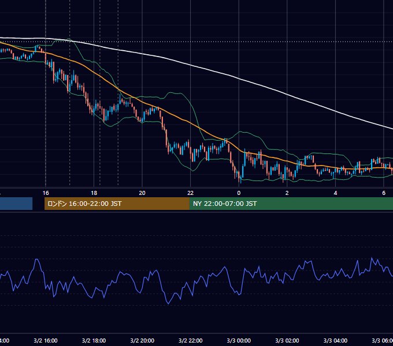Image resolution: width=393 pixels, height=346 pixels.
Task: Click the 3/3 02:00 date label
Action: 287,341
